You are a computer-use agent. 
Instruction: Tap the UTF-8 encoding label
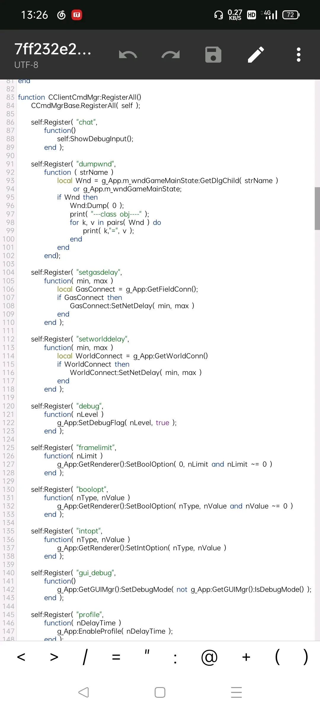point(26,65)
